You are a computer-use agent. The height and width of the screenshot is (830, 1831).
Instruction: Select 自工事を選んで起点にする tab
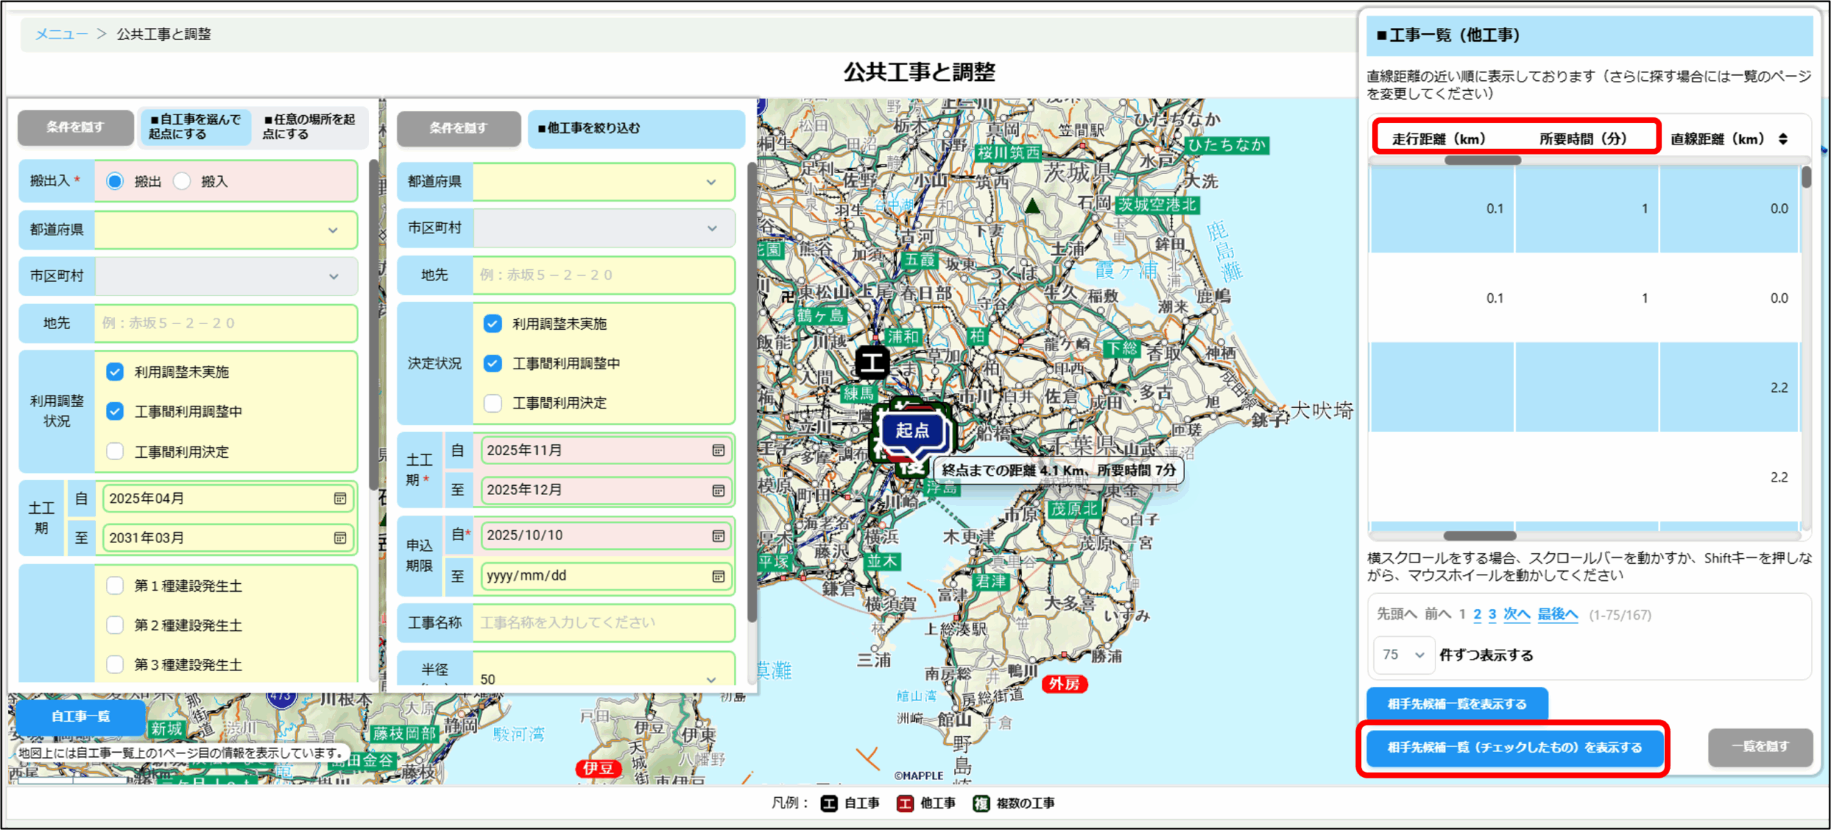[195, 127]
